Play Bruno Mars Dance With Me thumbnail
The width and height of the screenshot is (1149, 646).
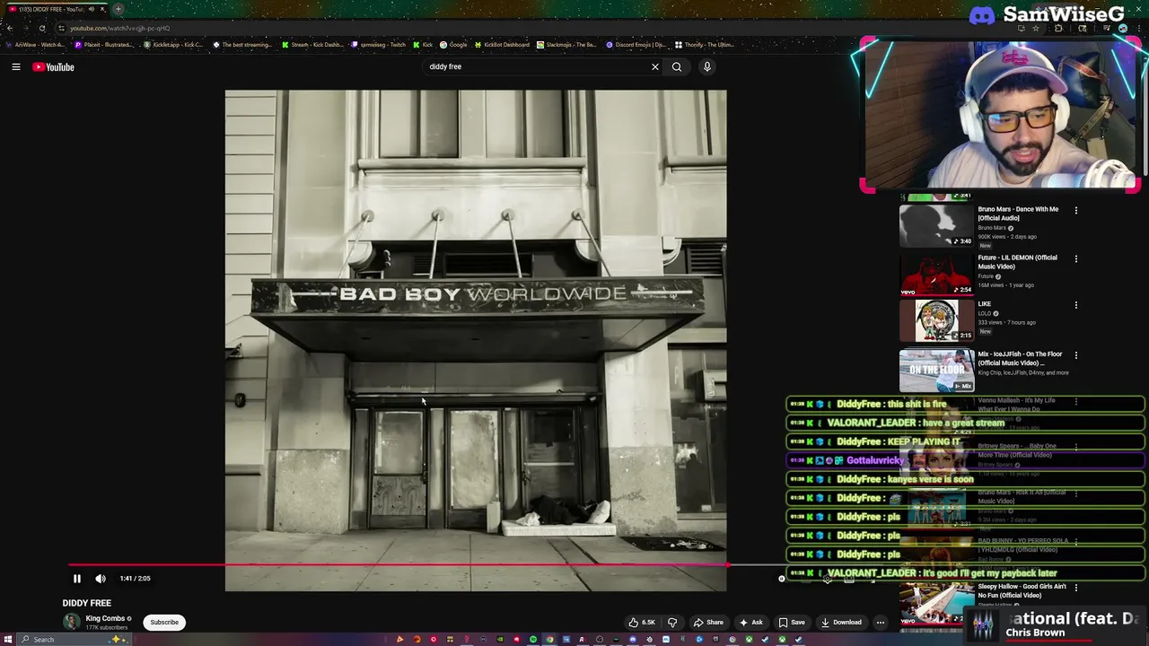936,225
